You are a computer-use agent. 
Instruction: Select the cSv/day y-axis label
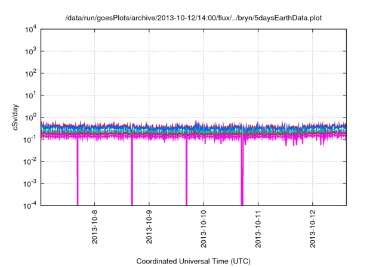point(15,117)
